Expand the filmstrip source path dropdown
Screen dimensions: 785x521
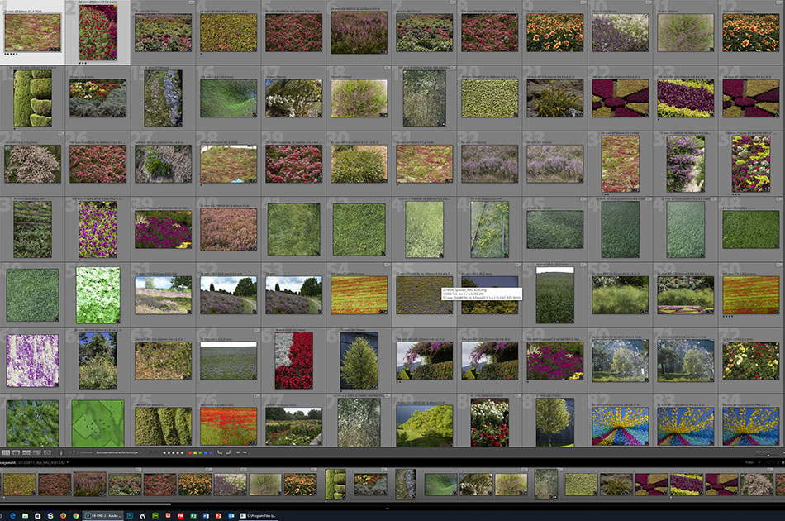tap(69, 463)
